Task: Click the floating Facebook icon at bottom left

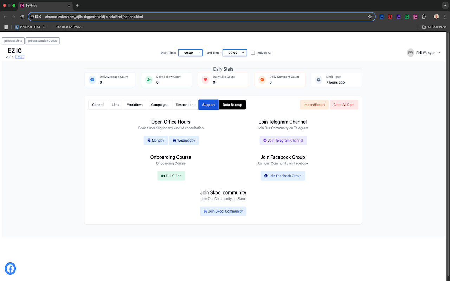Action: [10, 268]
